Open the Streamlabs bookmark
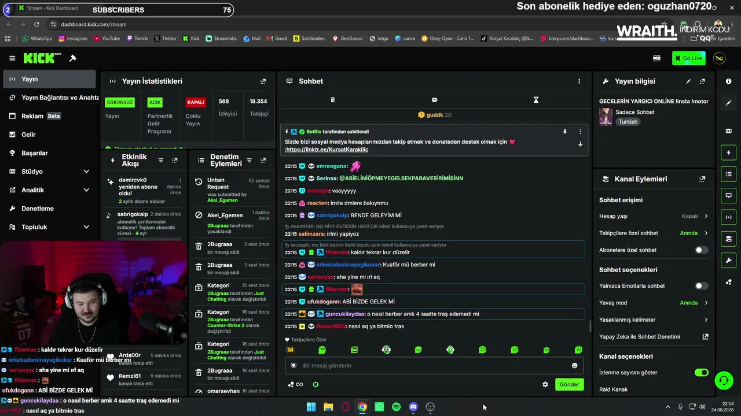 coord(221,39)
